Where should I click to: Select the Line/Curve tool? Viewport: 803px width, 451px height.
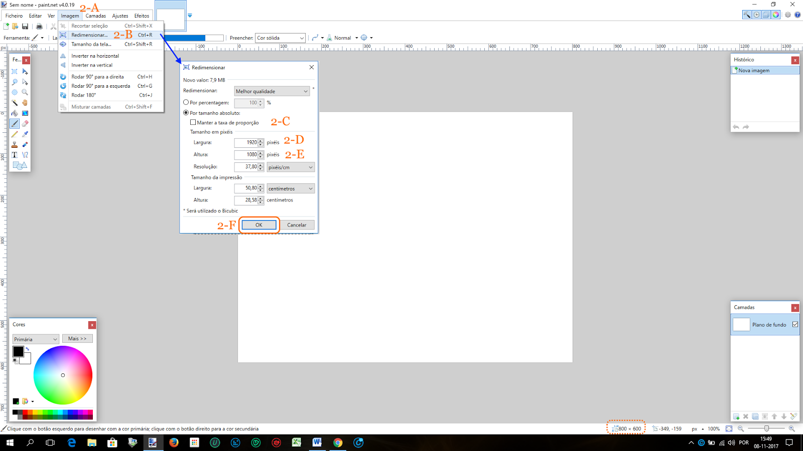(x=25, y=155)
